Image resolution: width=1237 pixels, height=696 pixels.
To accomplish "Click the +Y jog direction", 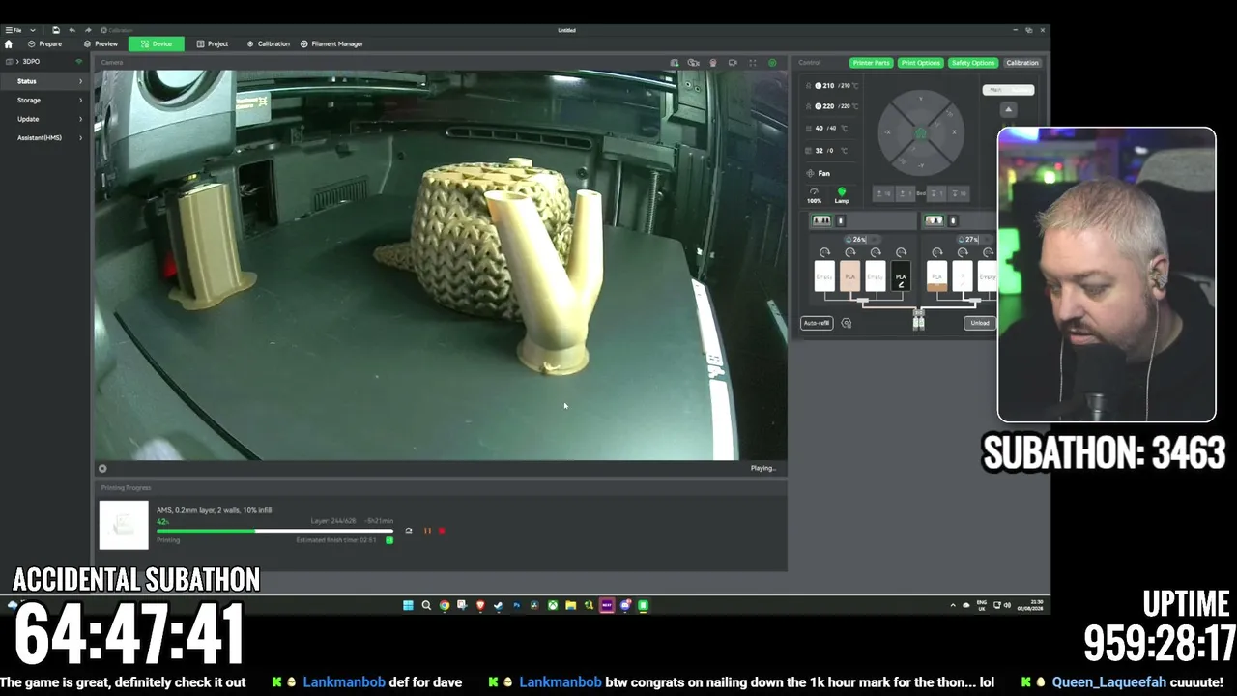I will 920,100.
